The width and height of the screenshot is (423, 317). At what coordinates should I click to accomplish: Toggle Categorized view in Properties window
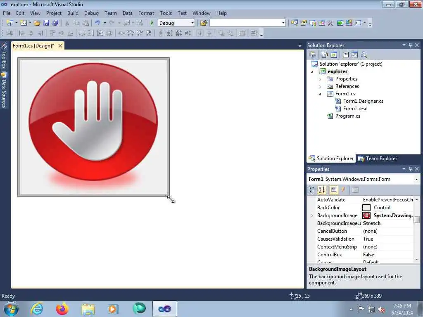311,190
